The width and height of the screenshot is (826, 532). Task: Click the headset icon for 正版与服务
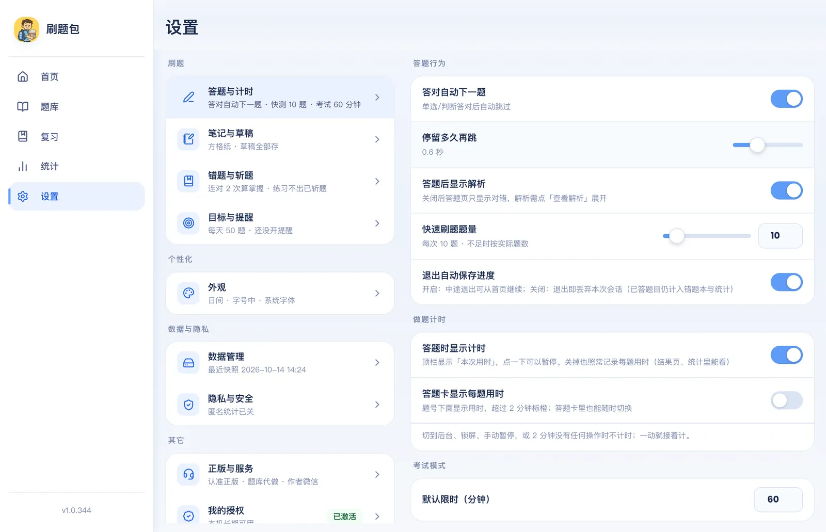point(188,474)
